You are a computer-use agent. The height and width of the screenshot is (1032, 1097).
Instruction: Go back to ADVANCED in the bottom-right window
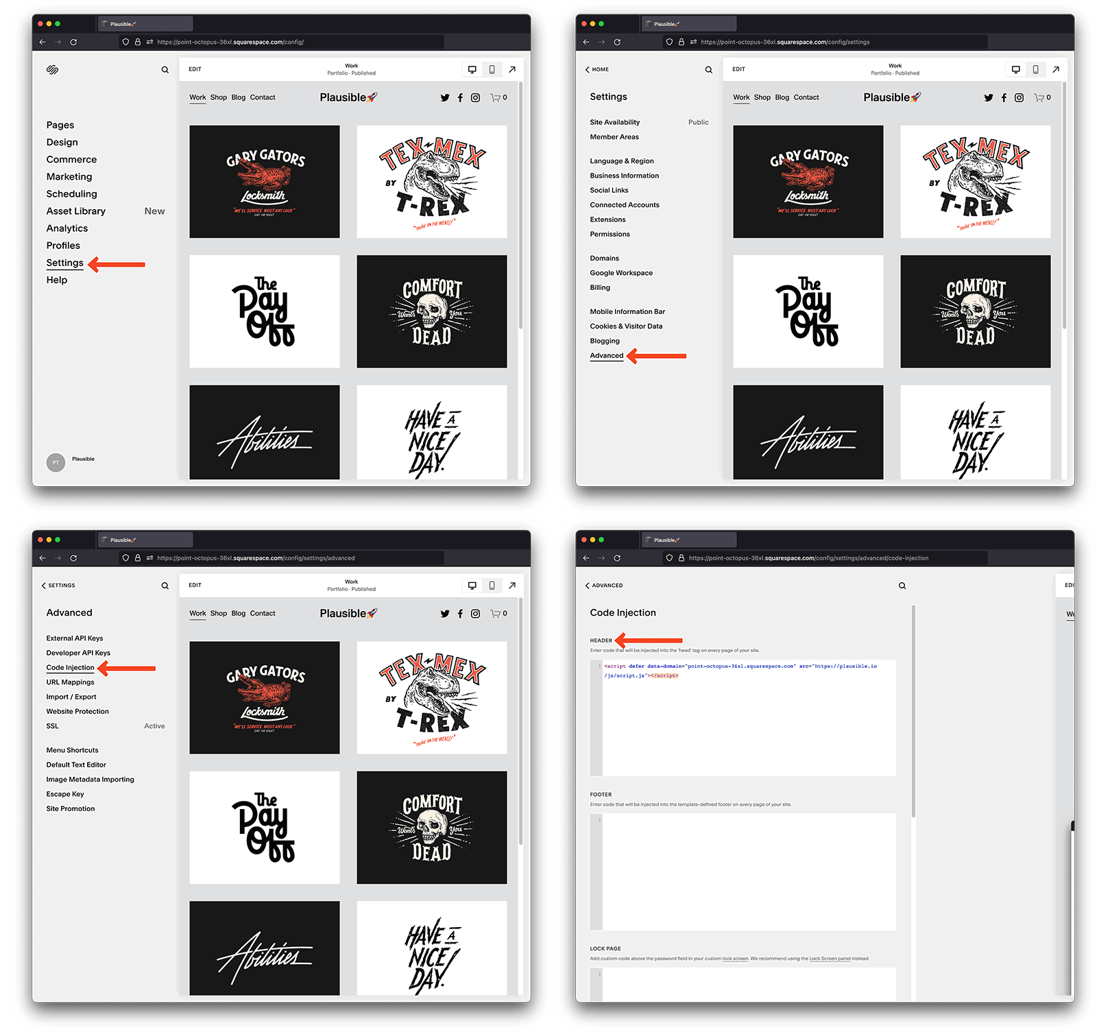(604, 586)
